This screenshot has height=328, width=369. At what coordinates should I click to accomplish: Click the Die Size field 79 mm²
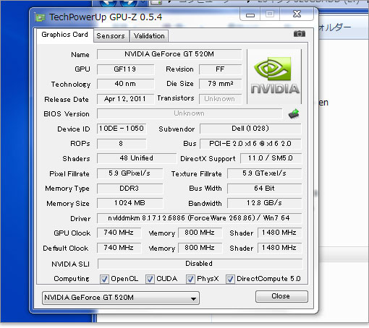click(220, 84)
